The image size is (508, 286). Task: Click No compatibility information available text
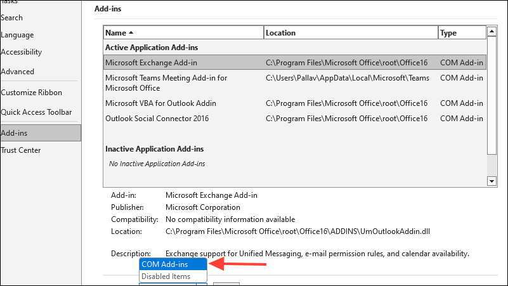230,219
